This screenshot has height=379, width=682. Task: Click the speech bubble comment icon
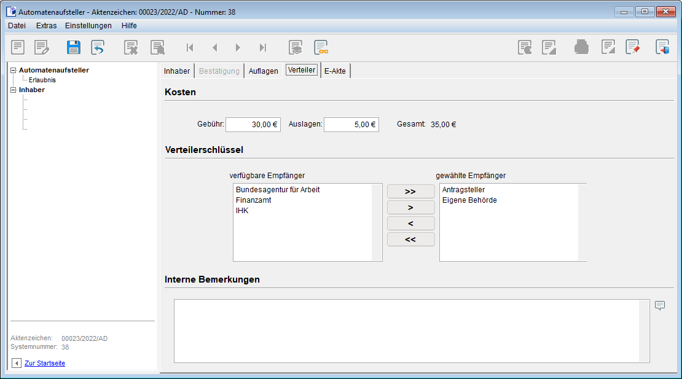[x=660, y=305]
